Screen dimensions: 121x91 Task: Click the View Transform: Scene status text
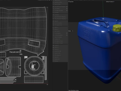click(x=73, y=90)
